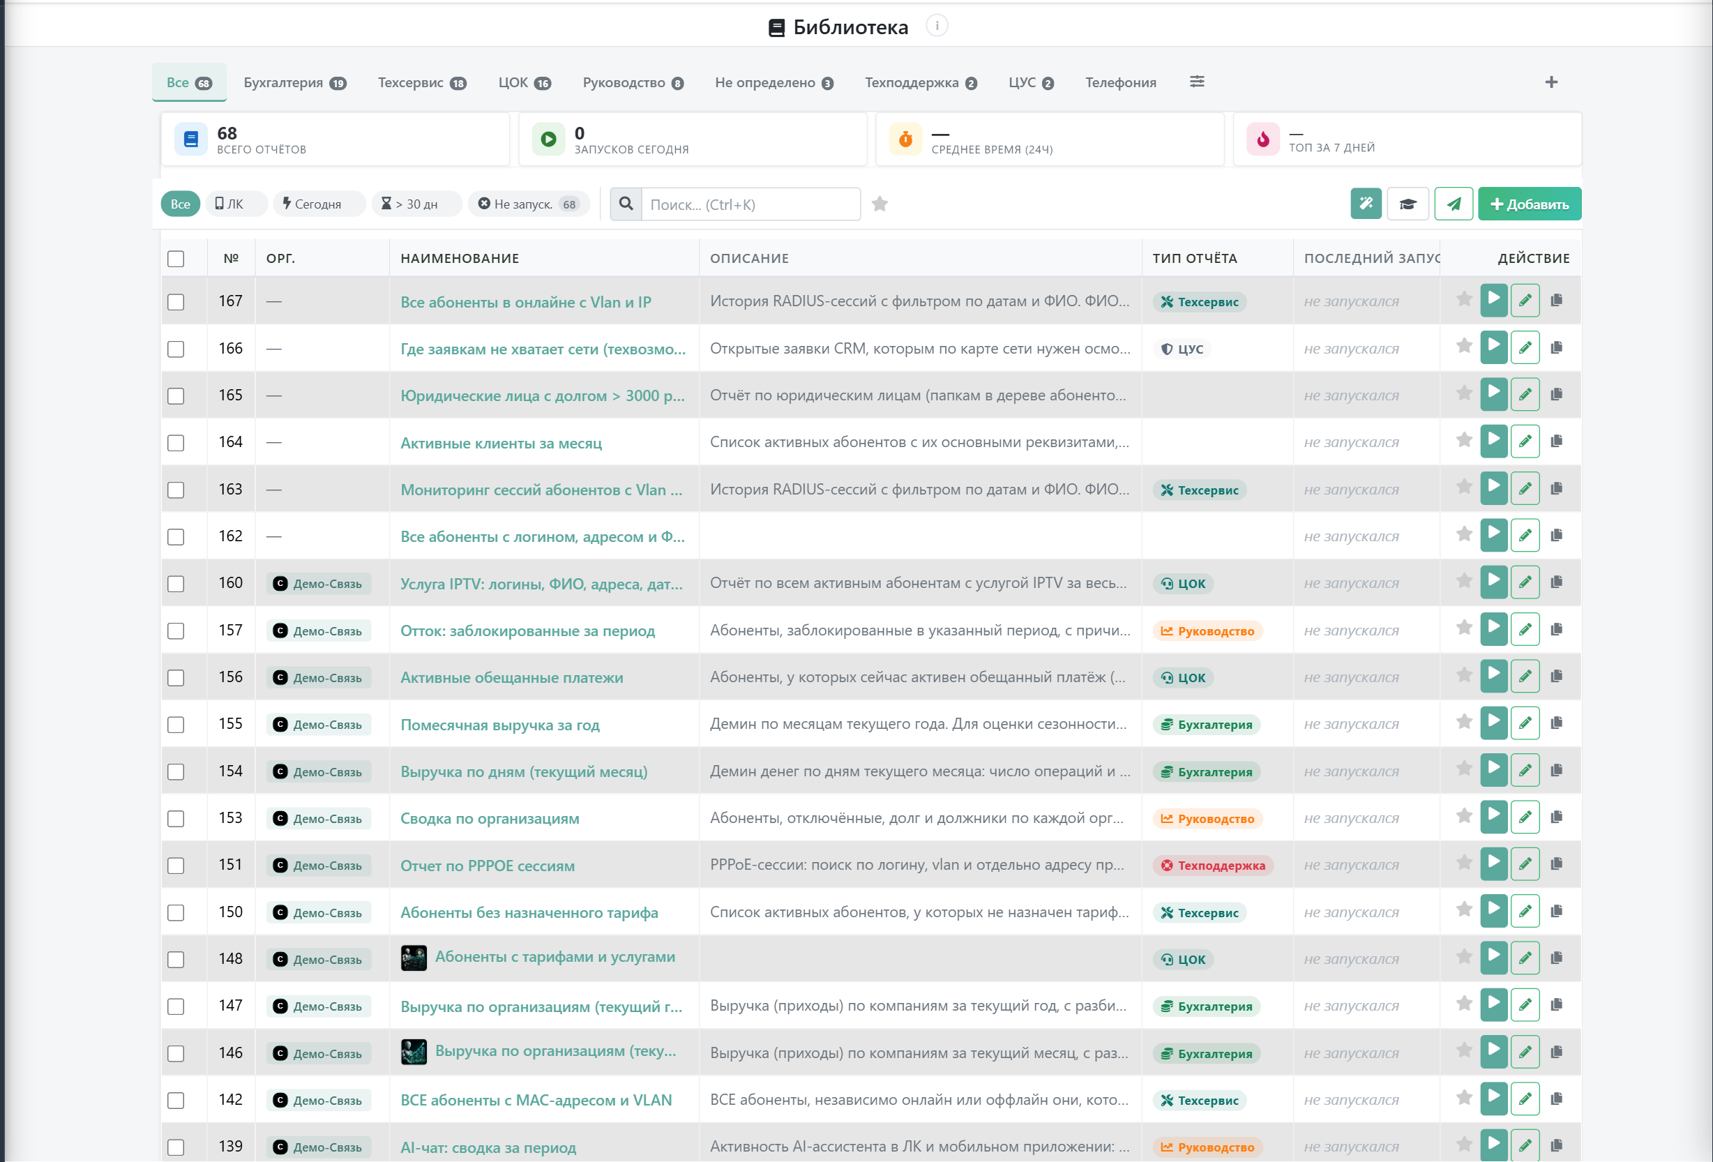Click the magic wand tool button
This screenshot has height=1162, width=1713.
pyautogui.click(x=1366, y=204)
